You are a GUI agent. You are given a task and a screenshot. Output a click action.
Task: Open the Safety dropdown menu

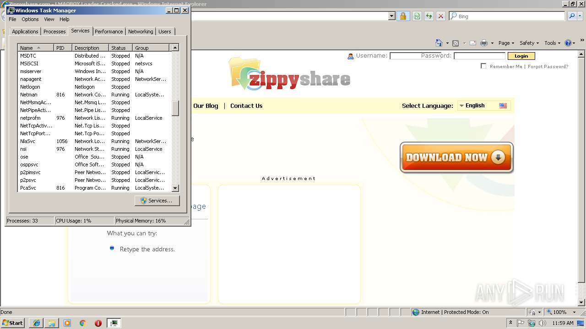click(529, 43)
